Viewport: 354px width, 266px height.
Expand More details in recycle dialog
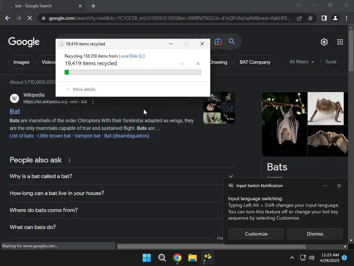tap(81, 89)
